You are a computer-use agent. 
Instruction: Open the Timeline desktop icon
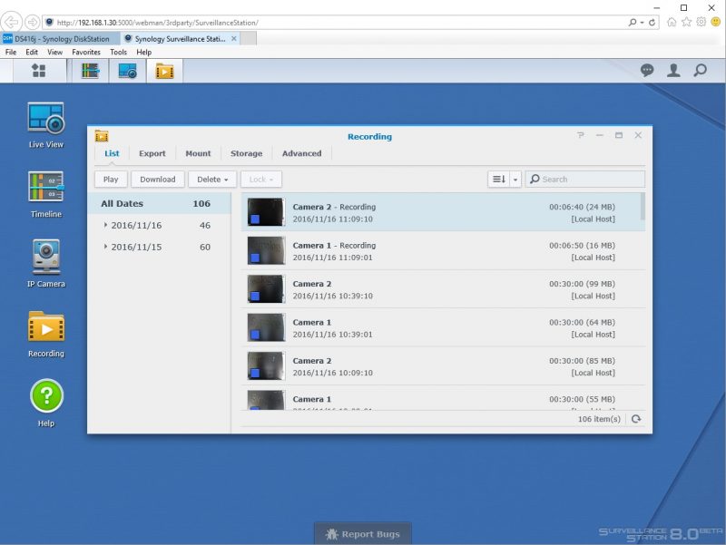(x=45, y=188)
